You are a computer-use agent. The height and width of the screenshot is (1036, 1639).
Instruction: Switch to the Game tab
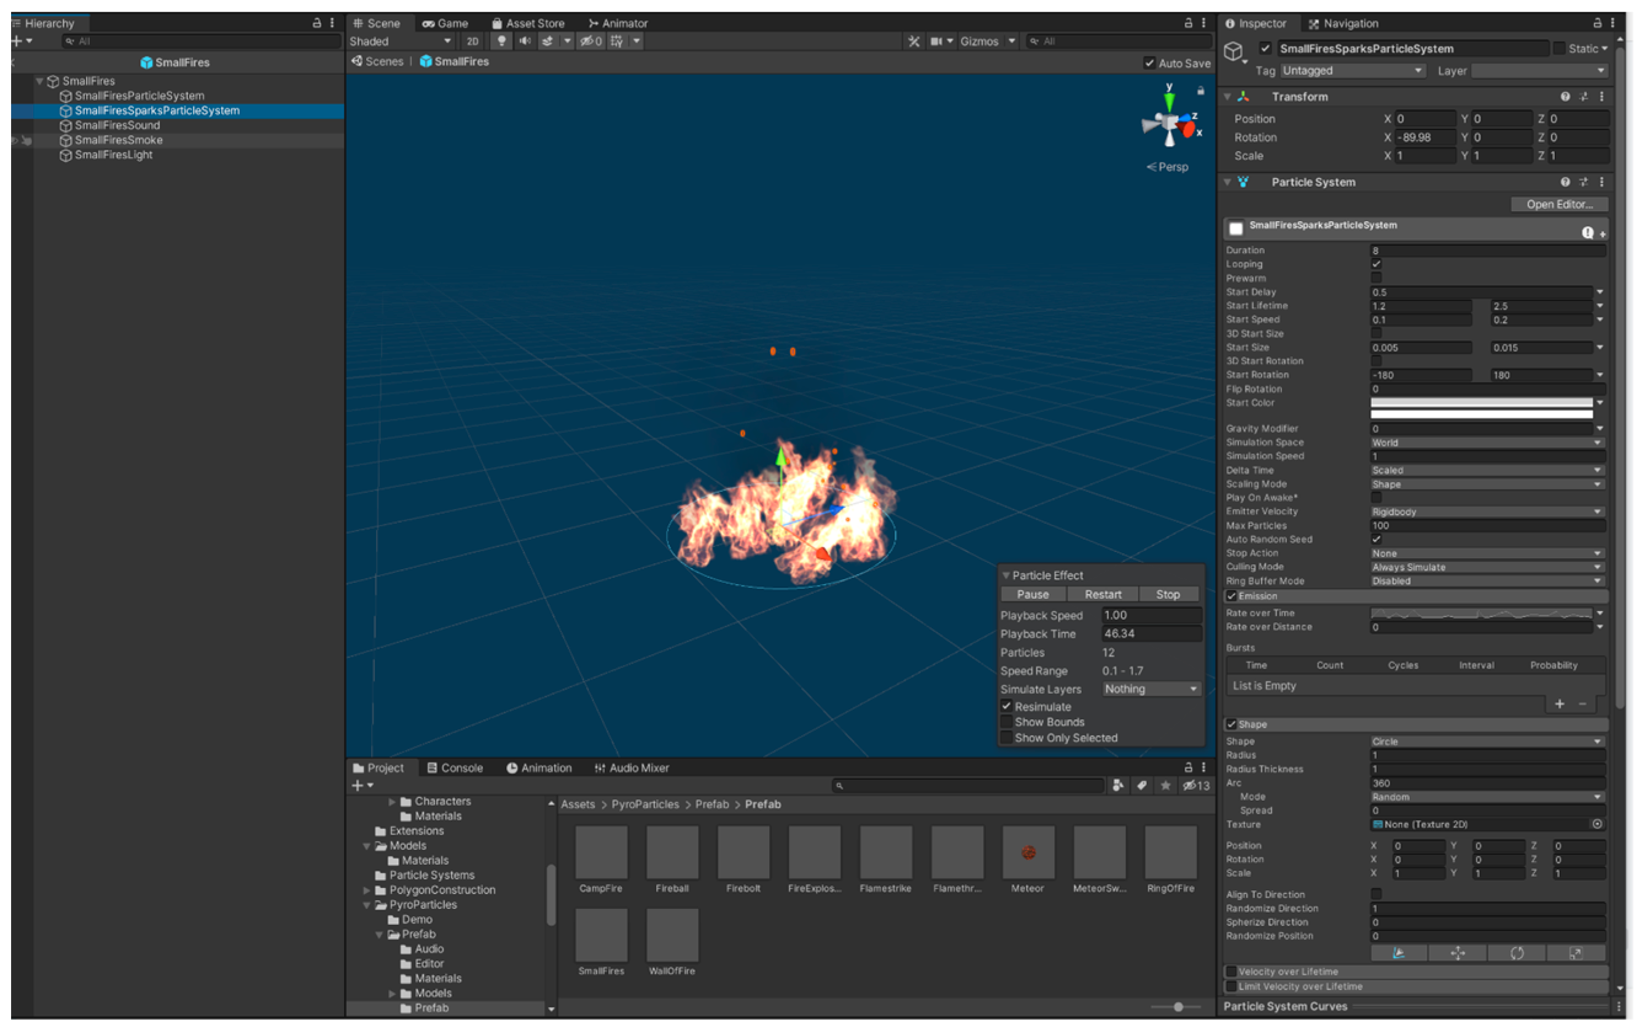click(x=445, y=23)
